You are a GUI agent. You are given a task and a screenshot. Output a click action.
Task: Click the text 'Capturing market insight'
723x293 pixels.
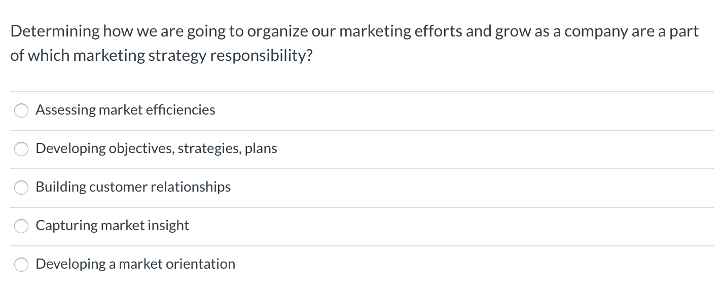(112, 226)
